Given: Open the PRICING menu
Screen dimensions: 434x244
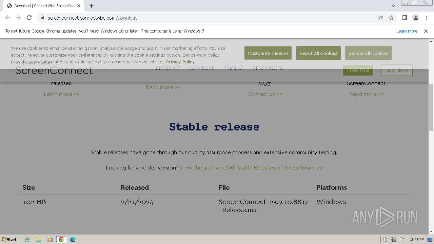Looking at the screenshot, I should click(233, 68).
